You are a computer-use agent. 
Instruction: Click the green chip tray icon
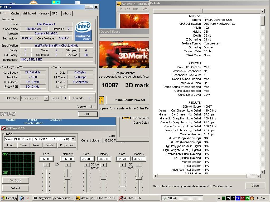(x=223, y=198)
